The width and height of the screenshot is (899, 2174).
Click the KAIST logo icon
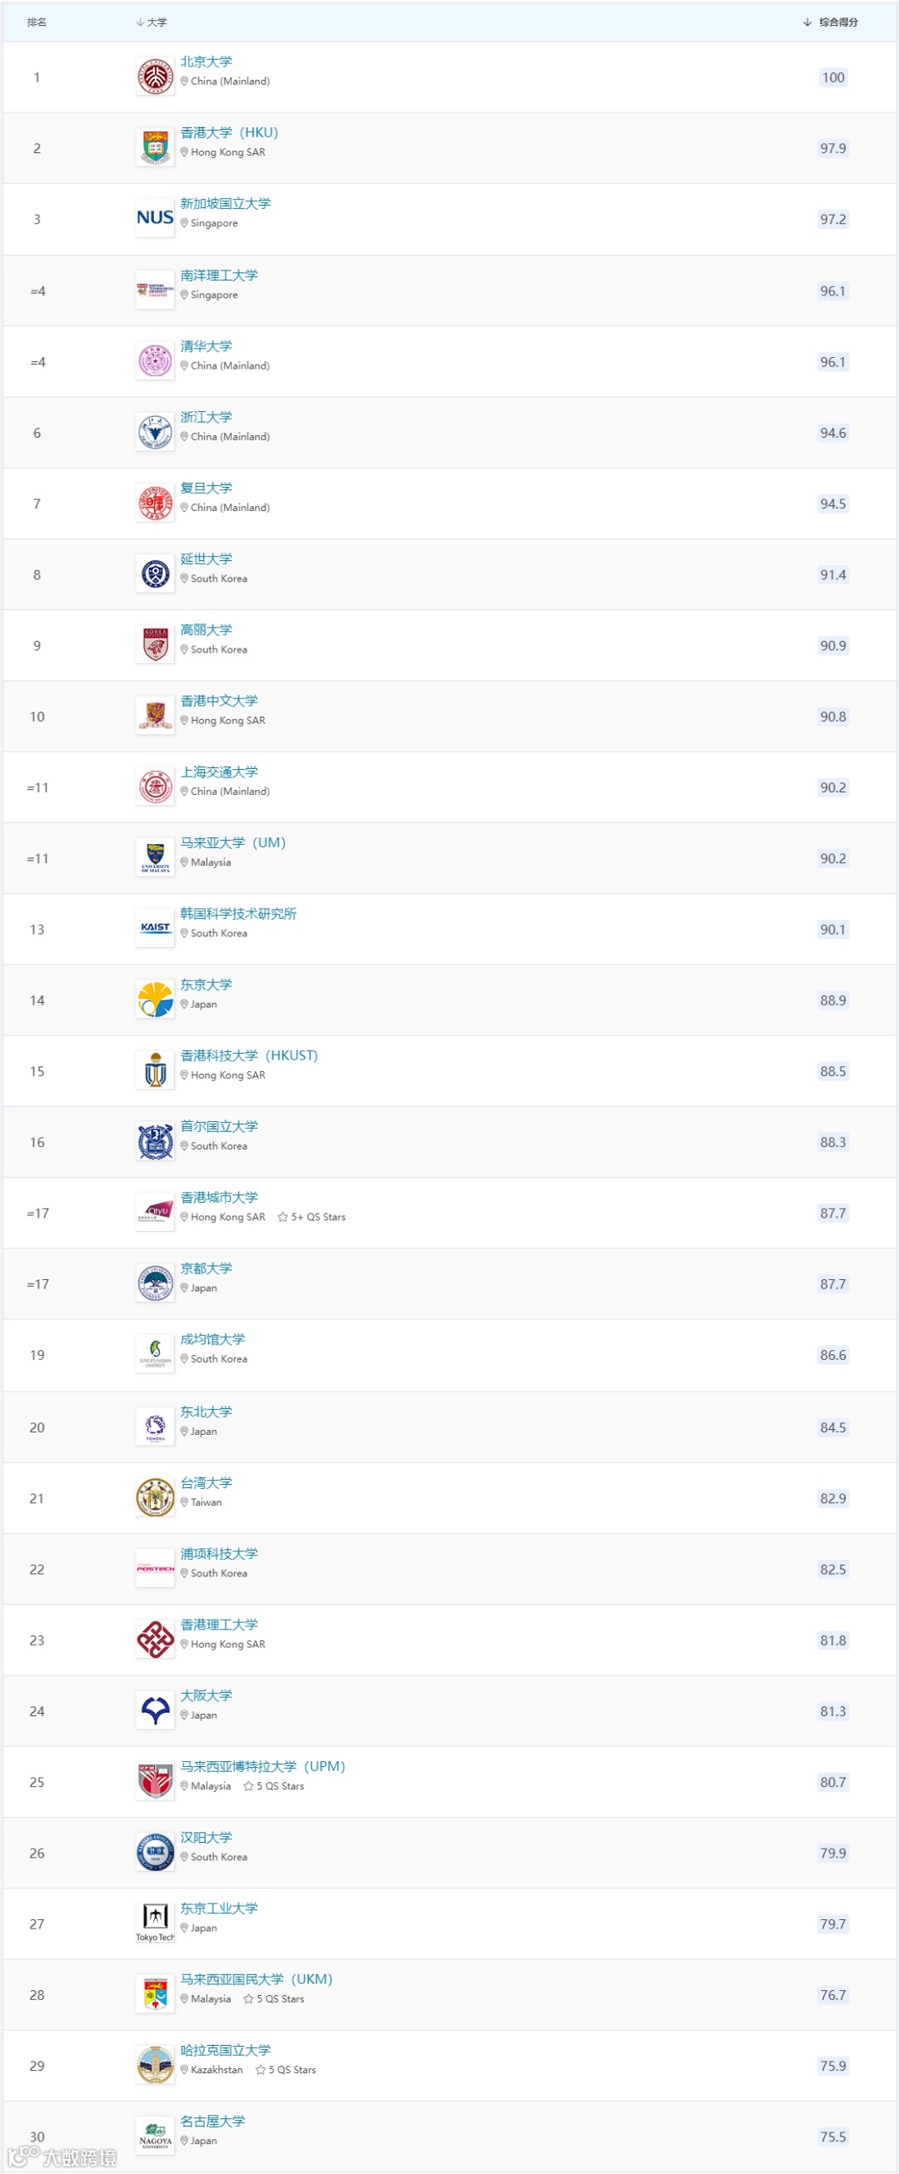[x=156, y=928]
